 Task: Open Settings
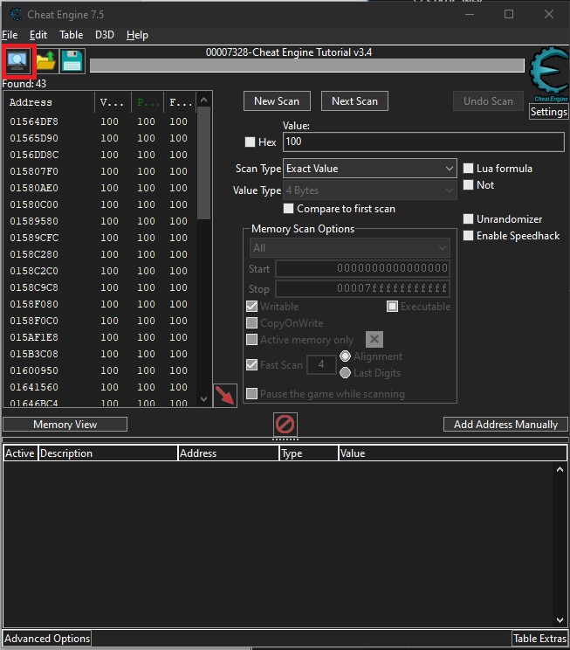tap(548, 112)
